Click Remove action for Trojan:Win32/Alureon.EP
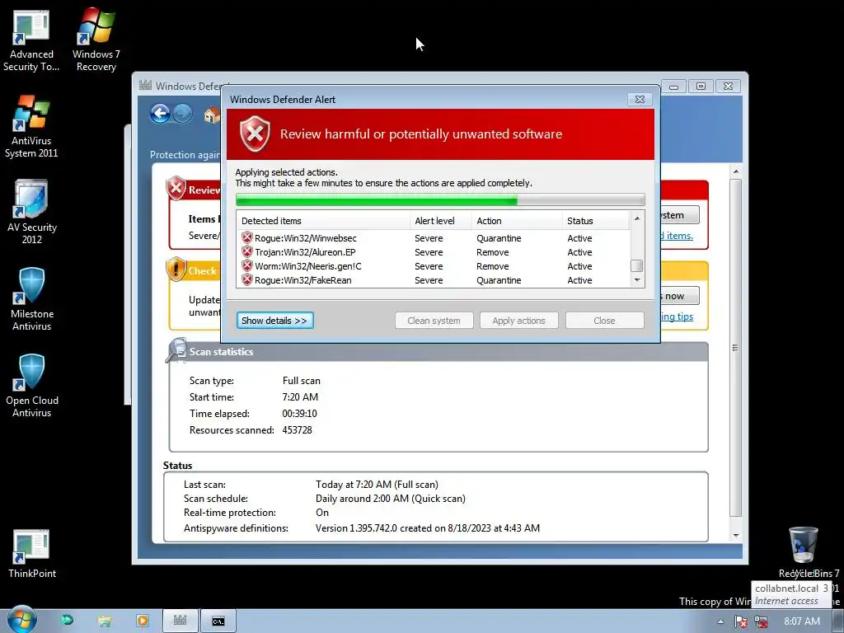Viewport: 844px width, 633px height. coord(493,252)
